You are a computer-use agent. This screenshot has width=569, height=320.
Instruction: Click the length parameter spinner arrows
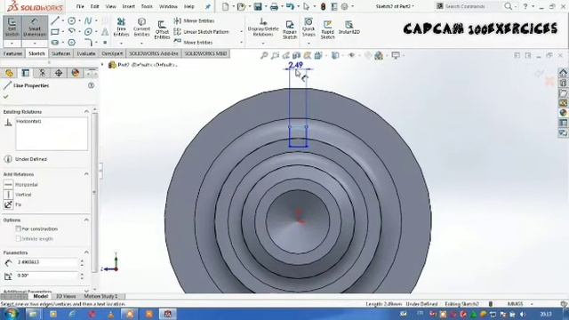click(82, 262)
